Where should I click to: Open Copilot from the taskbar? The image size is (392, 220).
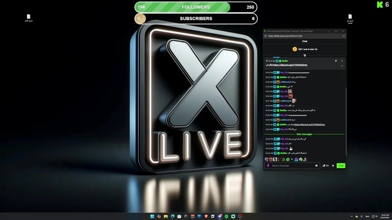coord(159,216)
